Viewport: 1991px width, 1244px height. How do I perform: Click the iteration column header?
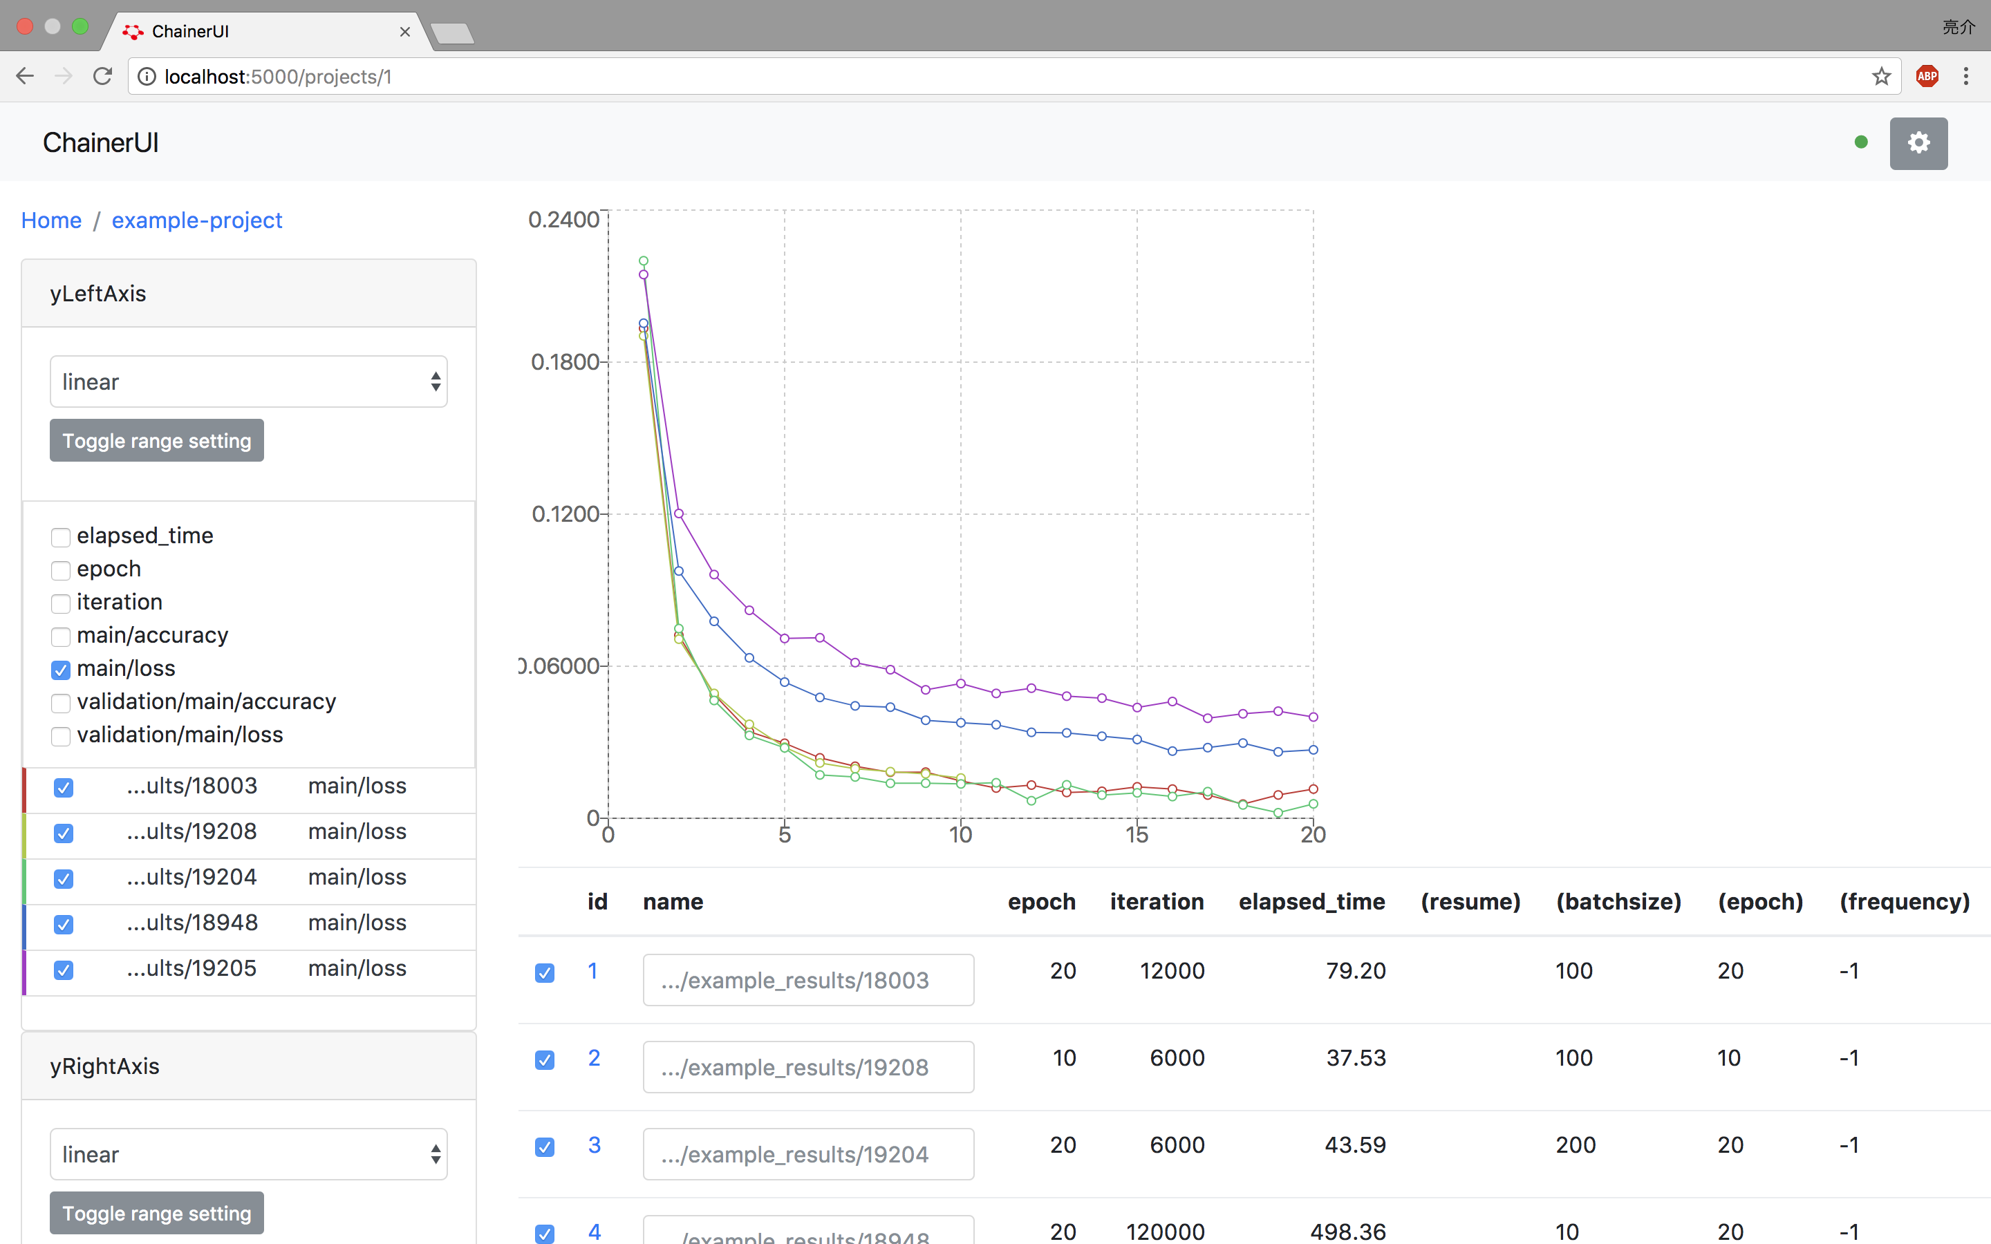(1156, 902)
